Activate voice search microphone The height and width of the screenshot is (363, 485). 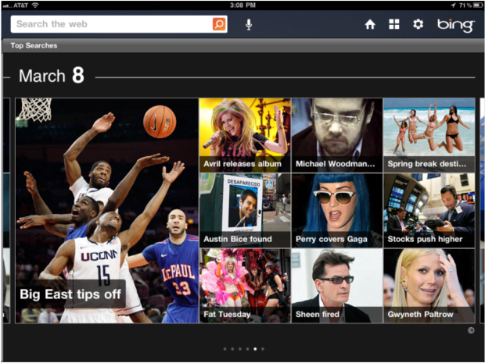[249, 24]
